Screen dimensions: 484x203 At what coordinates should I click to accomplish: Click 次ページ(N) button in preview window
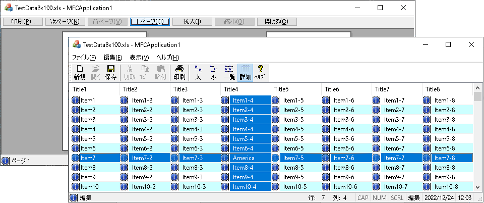coord(65,22)
